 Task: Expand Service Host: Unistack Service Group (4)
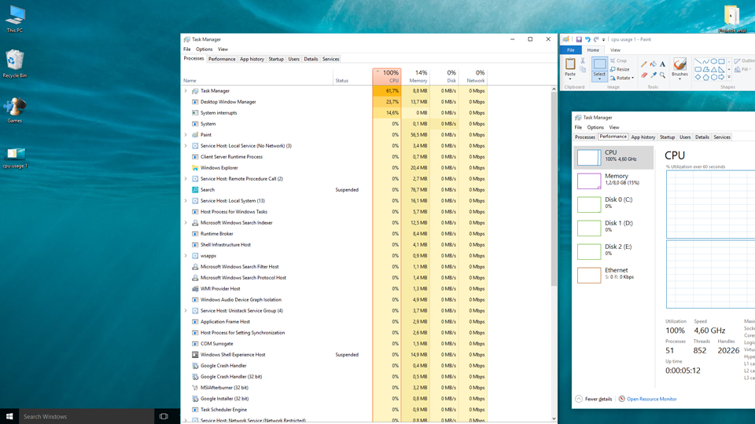click(186, 311)
